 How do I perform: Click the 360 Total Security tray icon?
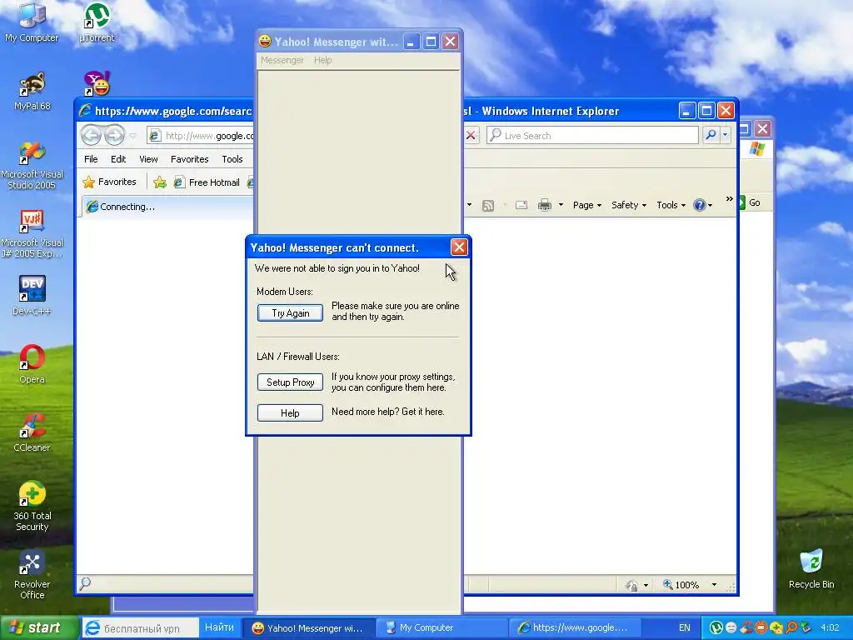point(776,627)
